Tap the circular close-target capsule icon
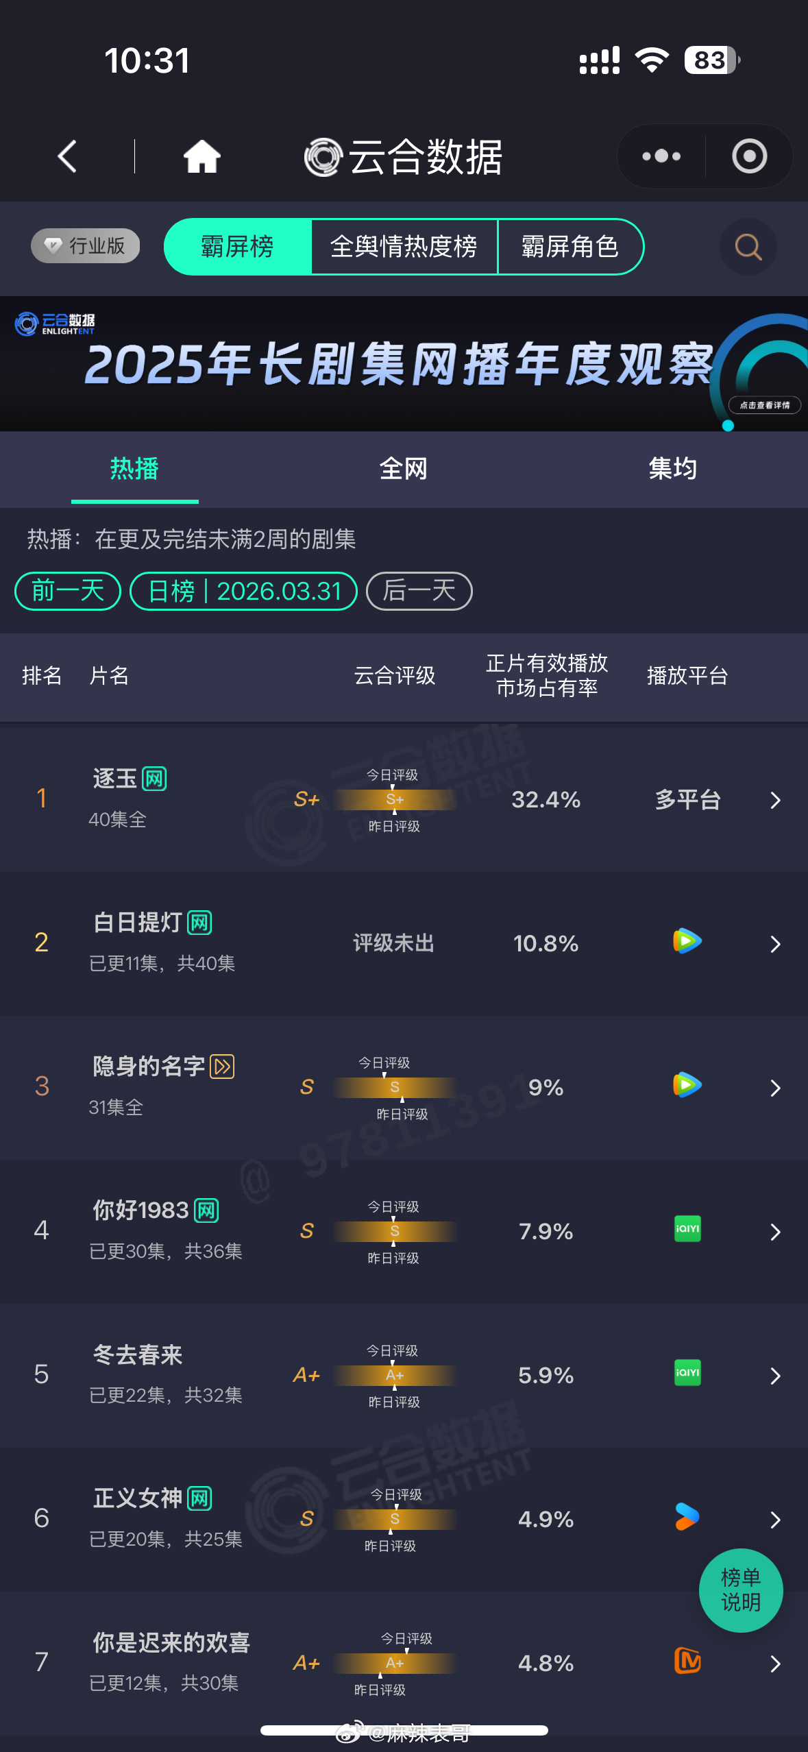 click(x=749, y=156)
